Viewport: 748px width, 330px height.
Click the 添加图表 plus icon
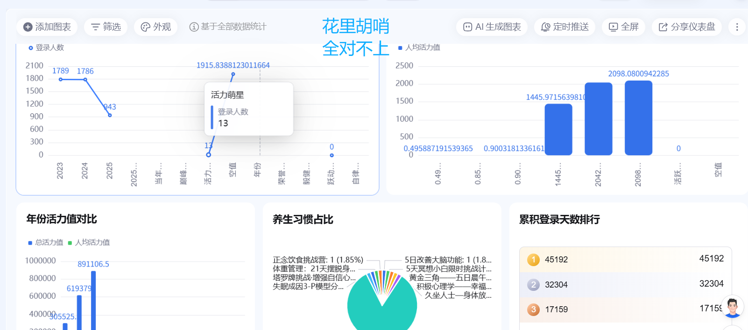(28, 27)
